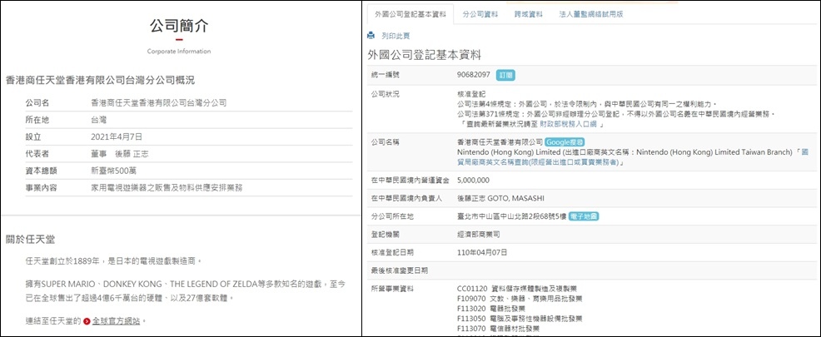
Task: Open the 跨域資料 tab
Action: point(526,14)
